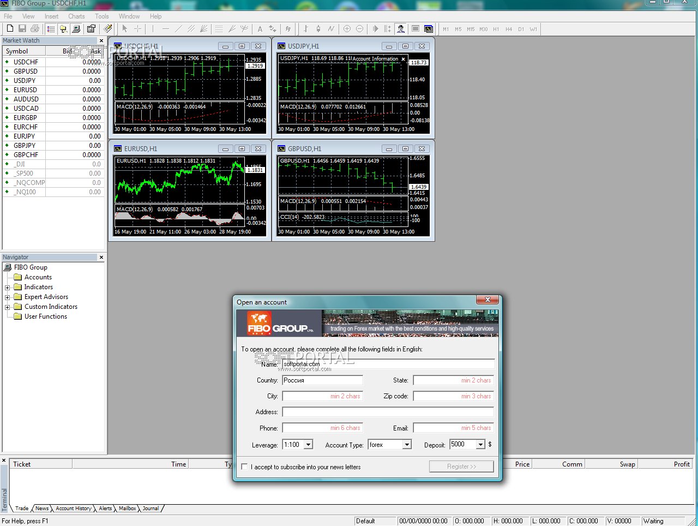The image size is (698, 526).
Task: Select the Text label tool
Action: [260, 28]
